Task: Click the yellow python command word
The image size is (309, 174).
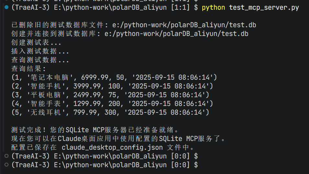Action: 213,7
